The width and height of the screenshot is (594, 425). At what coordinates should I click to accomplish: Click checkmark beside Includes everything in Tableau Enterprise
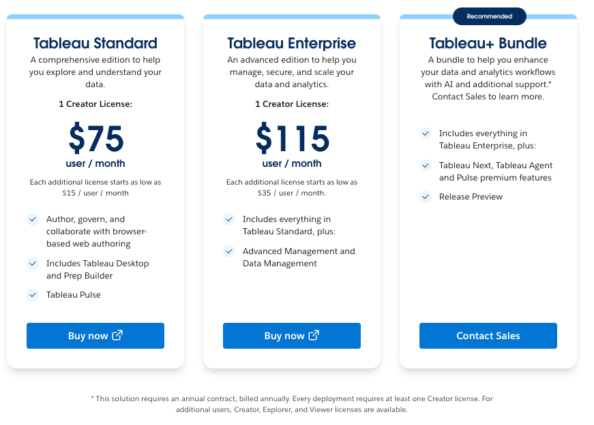426,133
